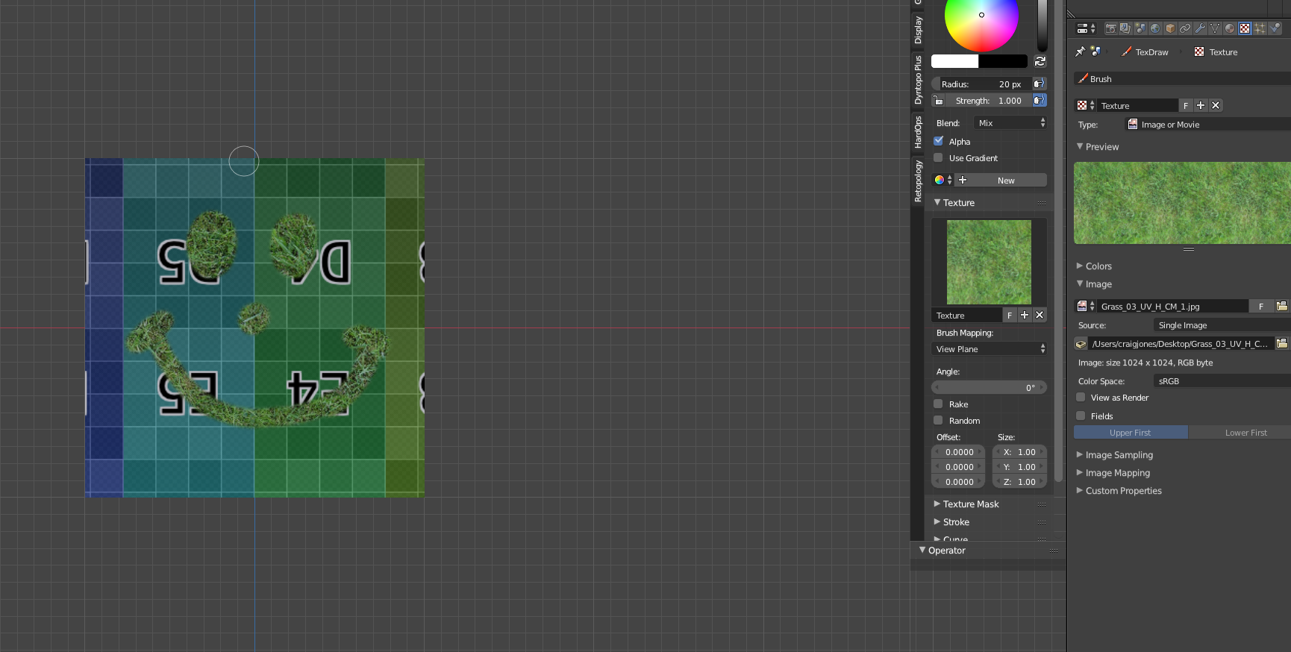
Task: Toggle pressure sensitivity for Strength
Action: click(x=1039, y=100)
